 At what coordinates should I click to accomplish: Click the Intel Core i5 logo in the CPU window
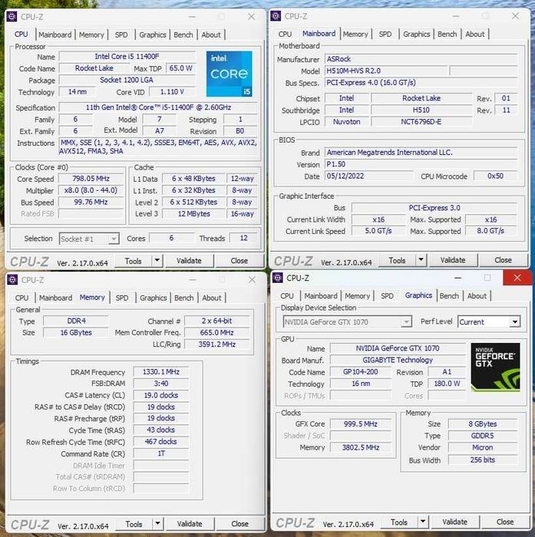pyautogui.click(x=229, y=74)
